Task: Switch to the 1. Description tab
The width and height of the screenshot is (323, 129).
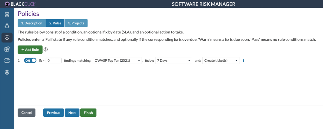Action: 32,23
